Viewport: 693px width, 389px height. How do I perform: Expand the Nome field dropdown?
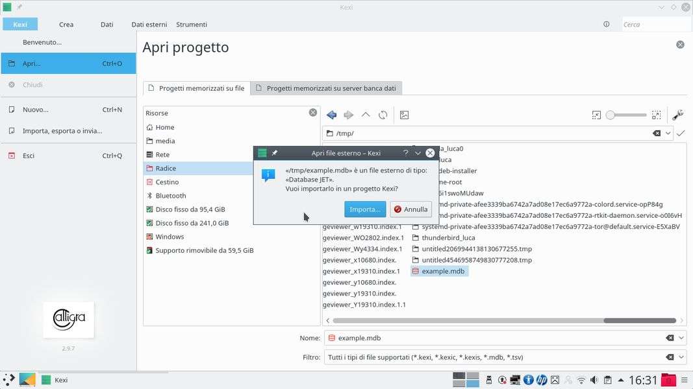(x=681, y=338)
